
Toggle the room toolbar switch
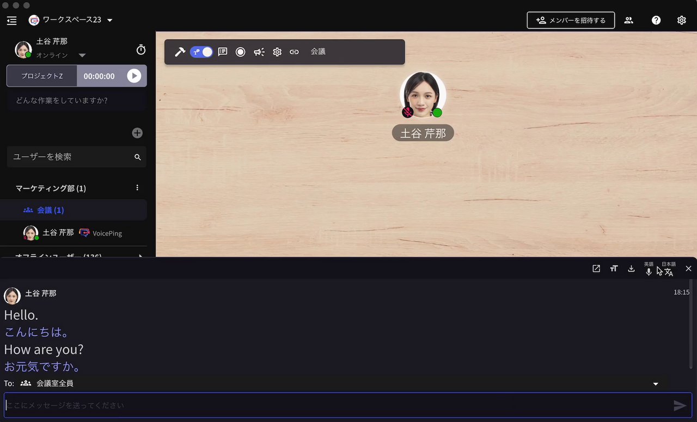pos(201,52)
